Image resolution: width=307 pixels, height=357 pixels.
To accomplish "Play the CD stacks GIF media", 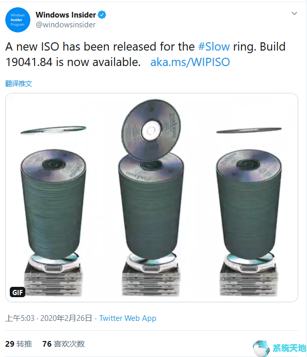I will pyautogui.click(x=152, y=198).
